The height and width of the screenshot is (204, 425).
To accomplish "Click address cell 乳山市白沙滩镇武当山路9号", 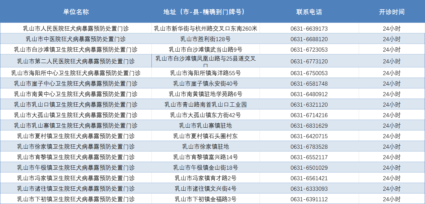I will point(205,49).
